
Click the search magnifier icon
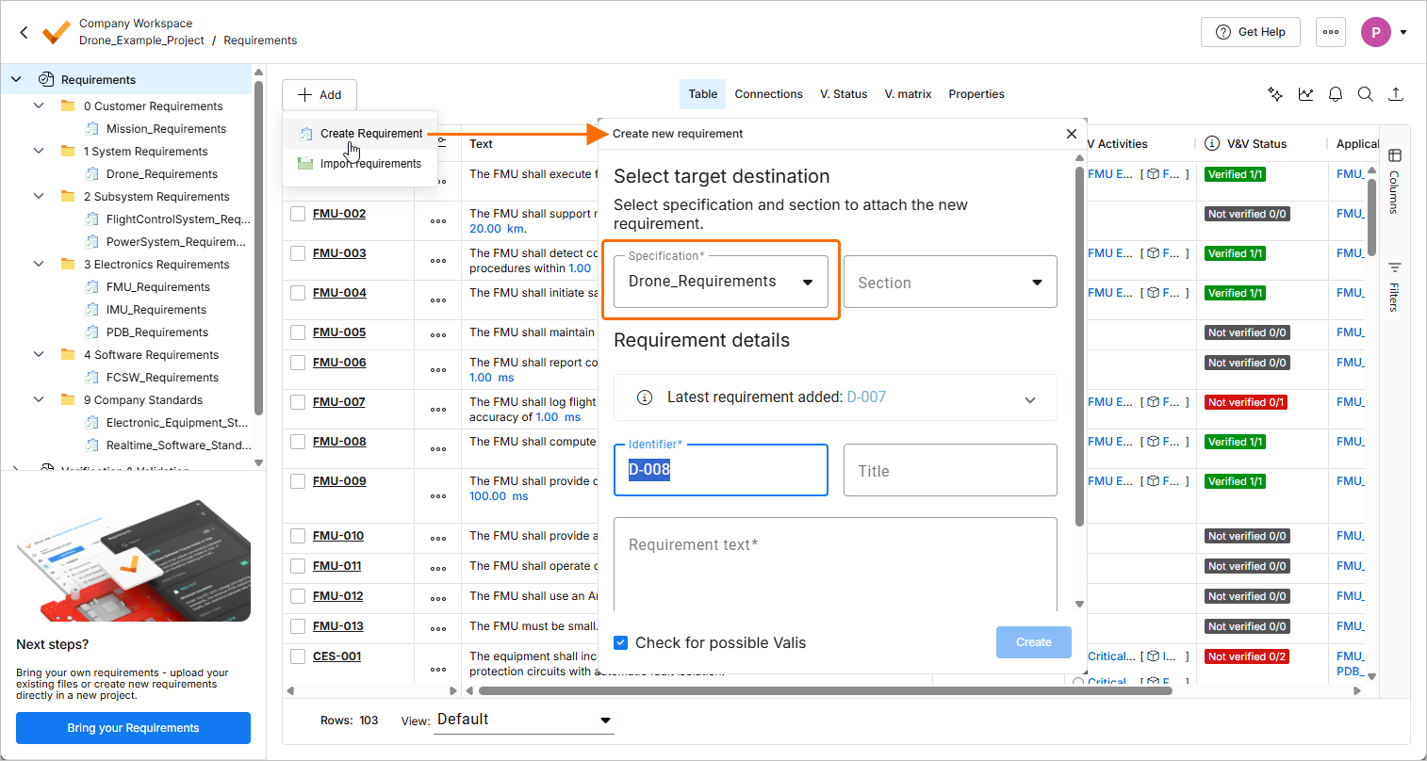(x=1366, y=94)
